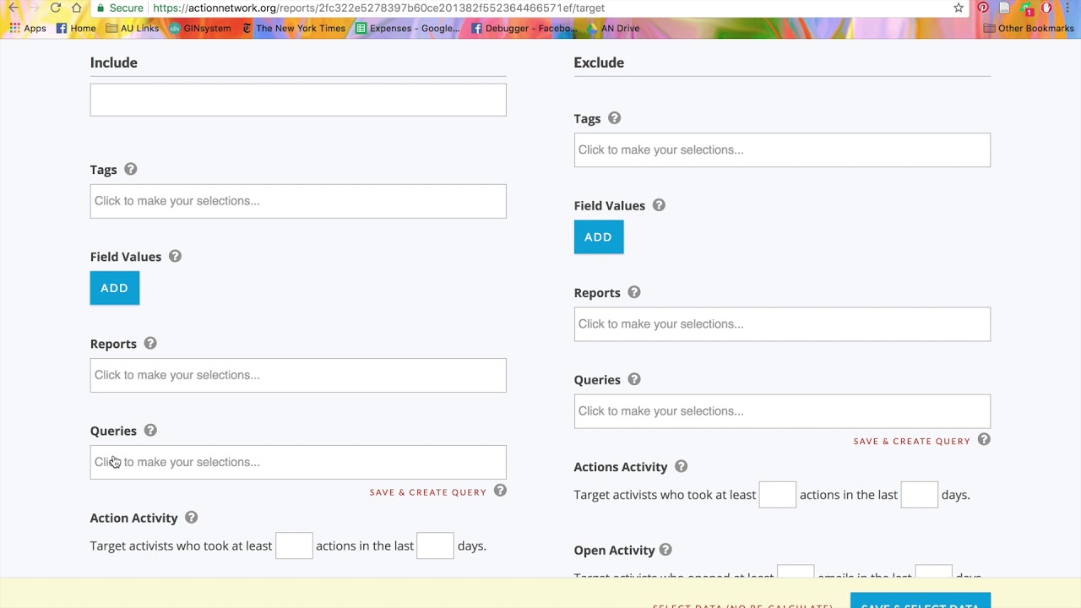Show help for Include Tags

131,169
